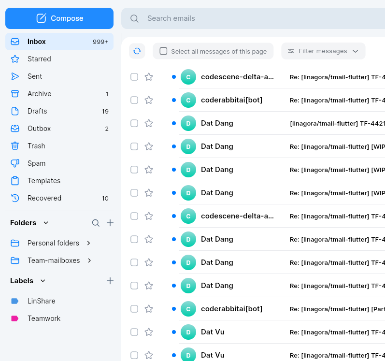Click the Personal folders folder icon

point(15,243)
